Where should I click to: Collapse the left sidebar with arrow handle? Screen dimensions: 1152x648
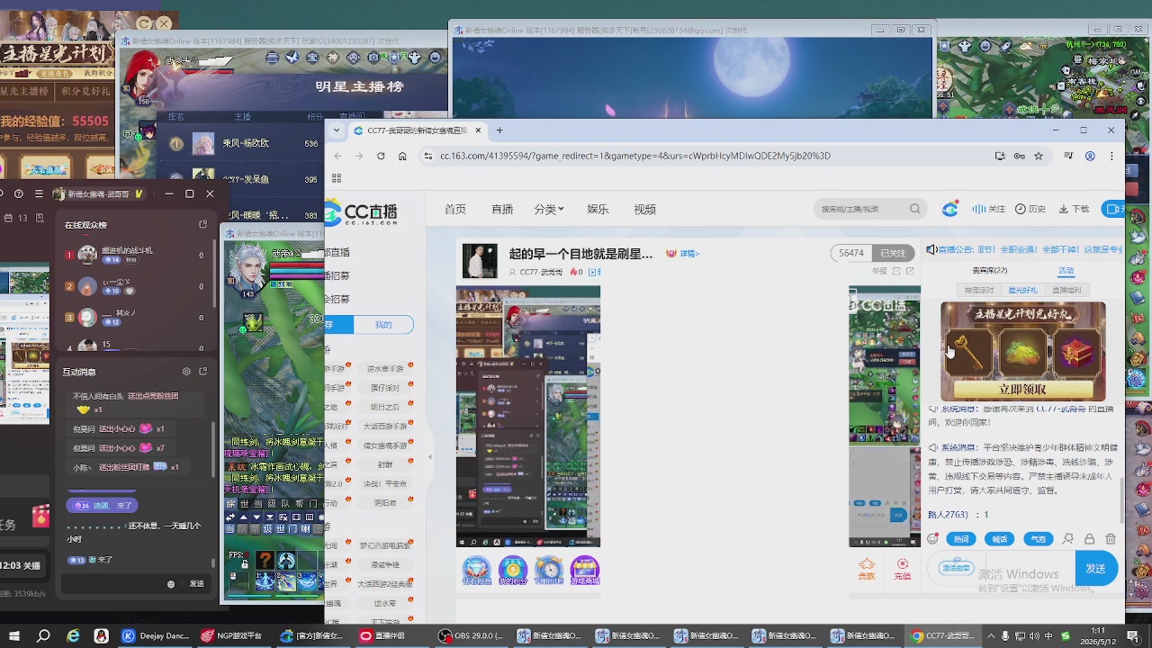click(x=429, y=457)
